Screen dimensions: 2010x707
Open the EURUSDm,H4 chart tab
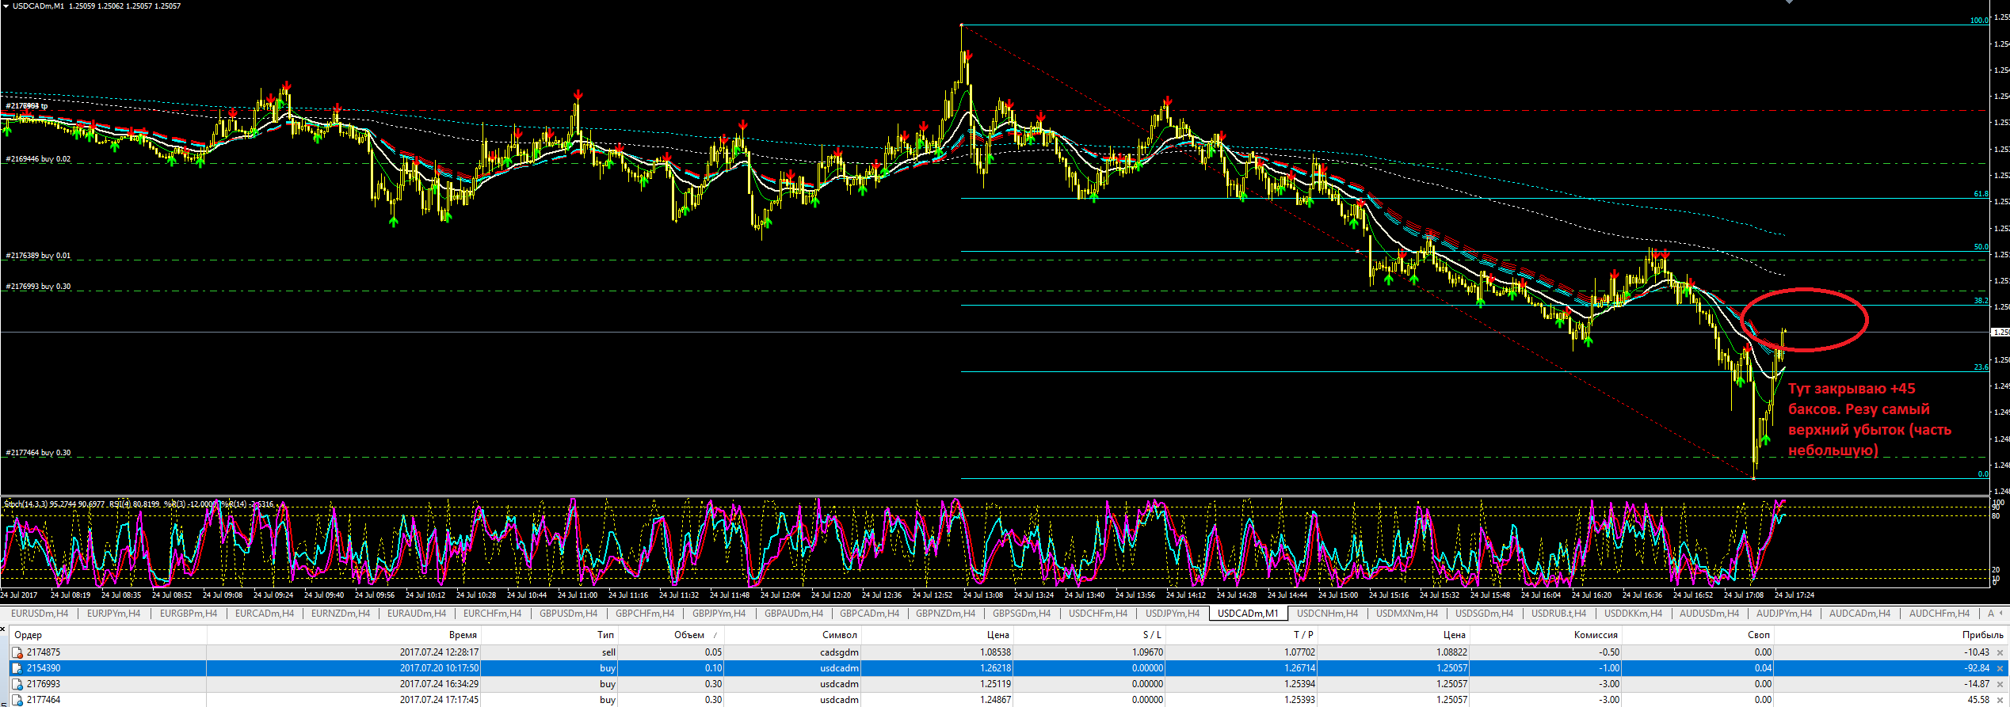[x=40, y=614]
